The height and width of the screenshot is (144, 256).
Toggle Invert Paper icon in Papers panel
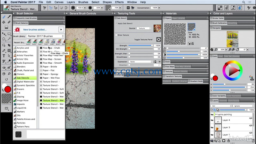tap(192, 44)
